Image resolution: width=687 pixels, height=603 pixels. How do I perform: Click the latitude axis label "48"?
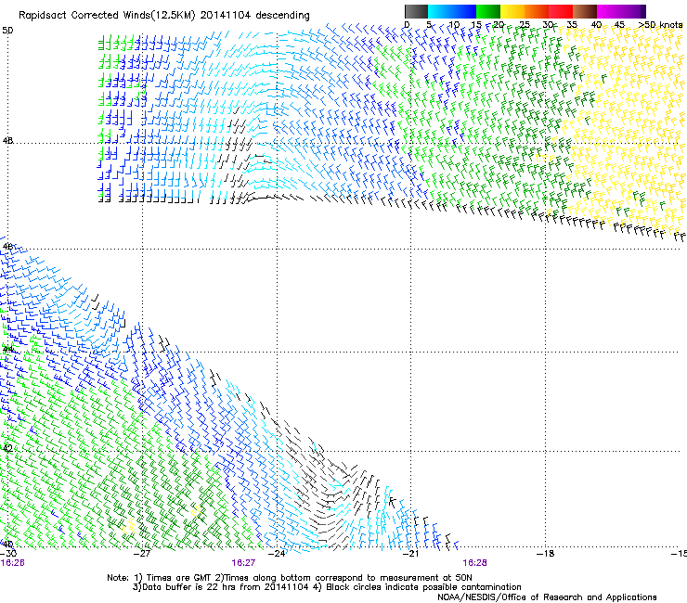[x=7, y=141]
